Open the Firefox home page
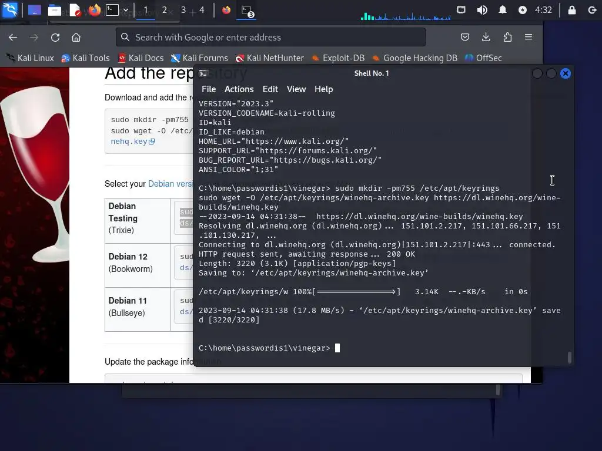The height and width of the screenshot is (451, 602). [x=76, y=37]
